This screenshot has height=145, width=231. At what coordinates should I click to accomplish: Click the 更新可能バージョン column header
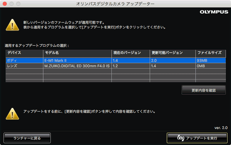173,53
